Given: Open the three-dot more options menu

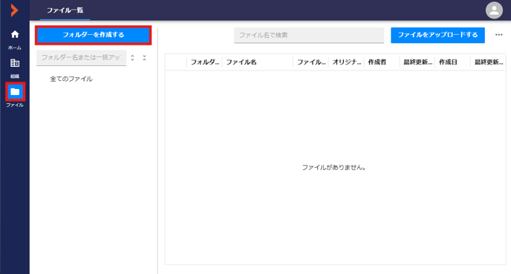Looking at the screenshot, I should pyautogui.click(x=499, y=35).
